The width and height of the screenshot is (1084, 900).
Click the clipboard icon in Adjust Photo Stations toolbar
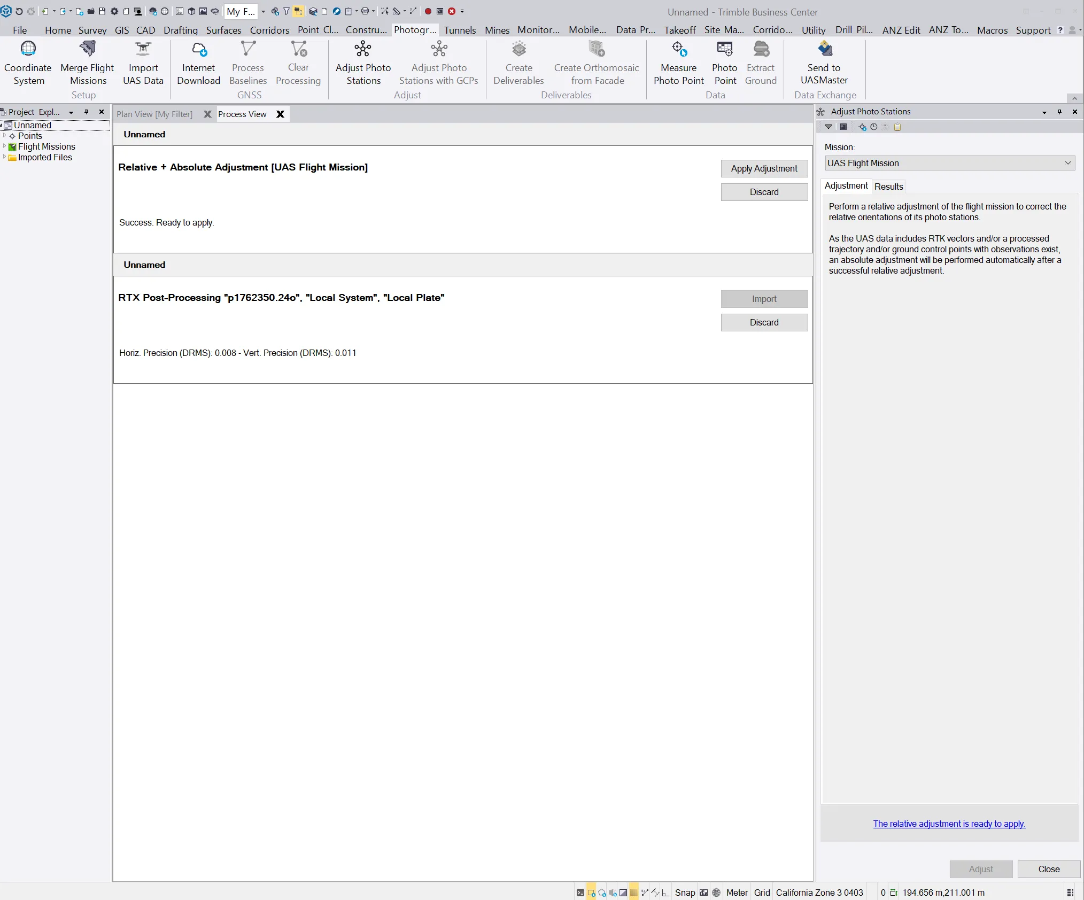[x=897, y=127]
